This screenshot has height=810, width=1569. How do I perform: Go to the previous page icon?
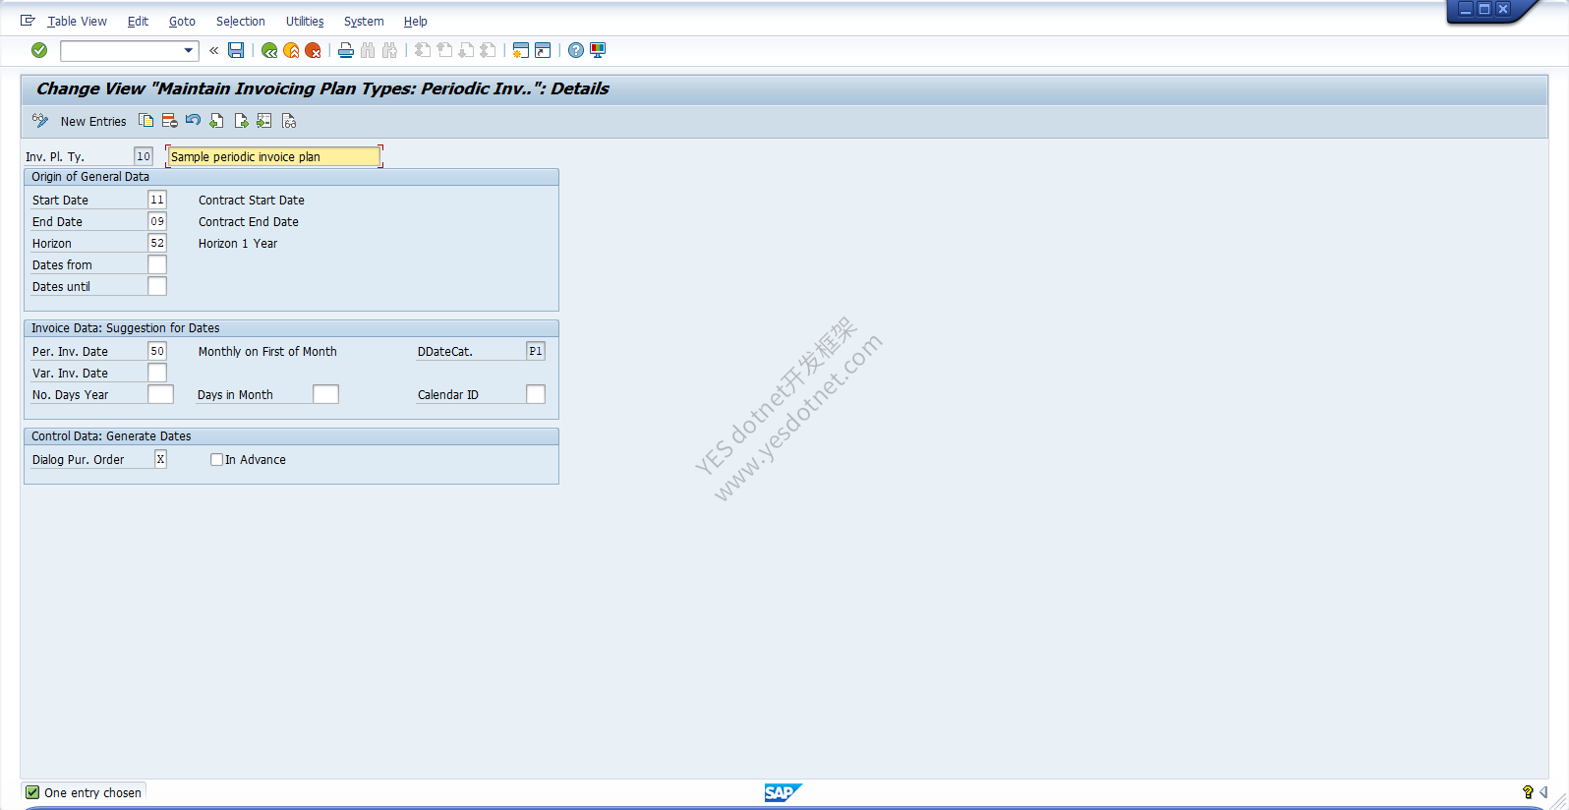tap(444, 50)
